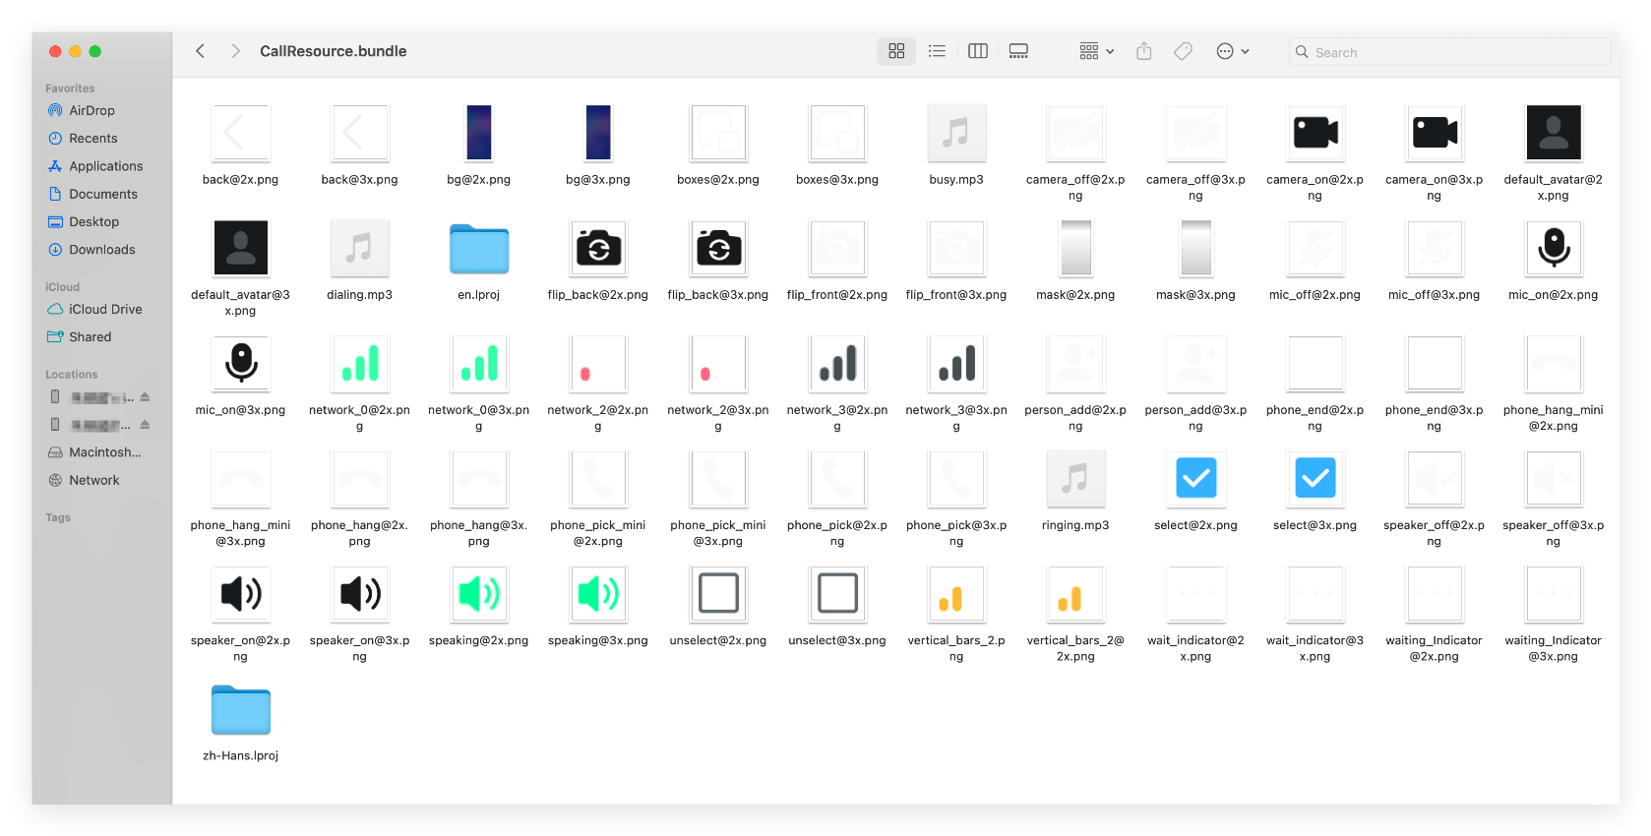
Task: Open the Action ellipsis menu
Action: pyautogui.click(x=1232, y=51)
